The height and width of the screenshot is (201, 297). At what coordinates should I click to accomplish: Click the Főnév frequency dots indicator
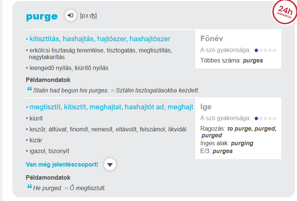click(x=265, y=50)
